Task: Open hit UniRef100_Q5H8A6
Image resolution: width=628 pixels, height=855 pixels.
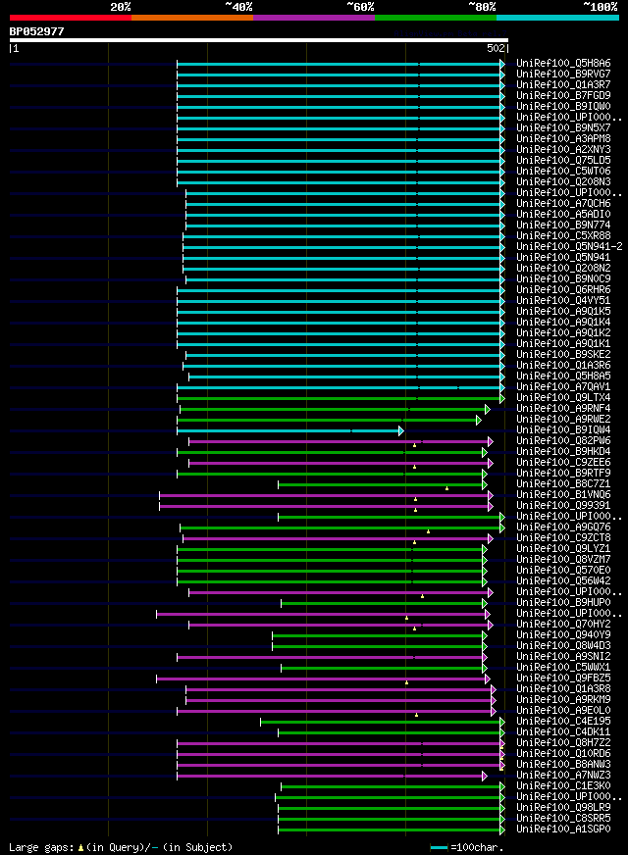Action: click(x=563, y=64)
